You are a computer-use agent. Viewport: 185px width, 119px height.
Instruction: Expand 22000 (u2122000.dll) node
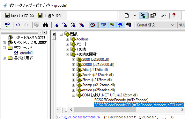[73, 65]
